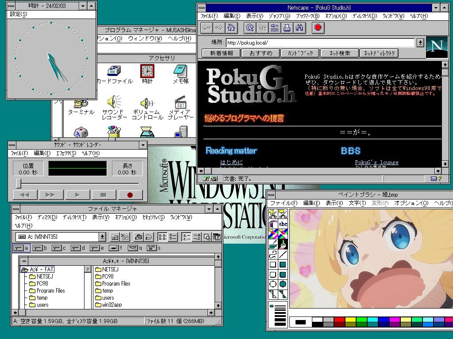Screen dimensions: 453x339
Task: Pick the bright red color in Paintbrush palette
Action: pos(339,320)
